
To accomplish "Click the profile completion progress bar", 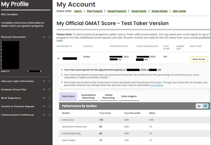I will tap(26, 10).
